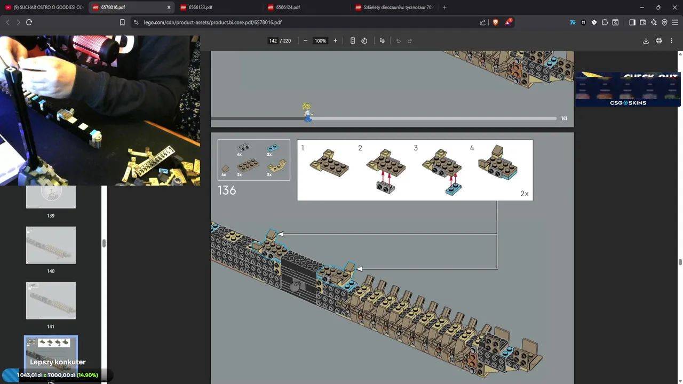Image resolution: width=683 pixels, height=384 pixels.
Task: Open the Extensions puzzle icon
Action: (605, 22)
